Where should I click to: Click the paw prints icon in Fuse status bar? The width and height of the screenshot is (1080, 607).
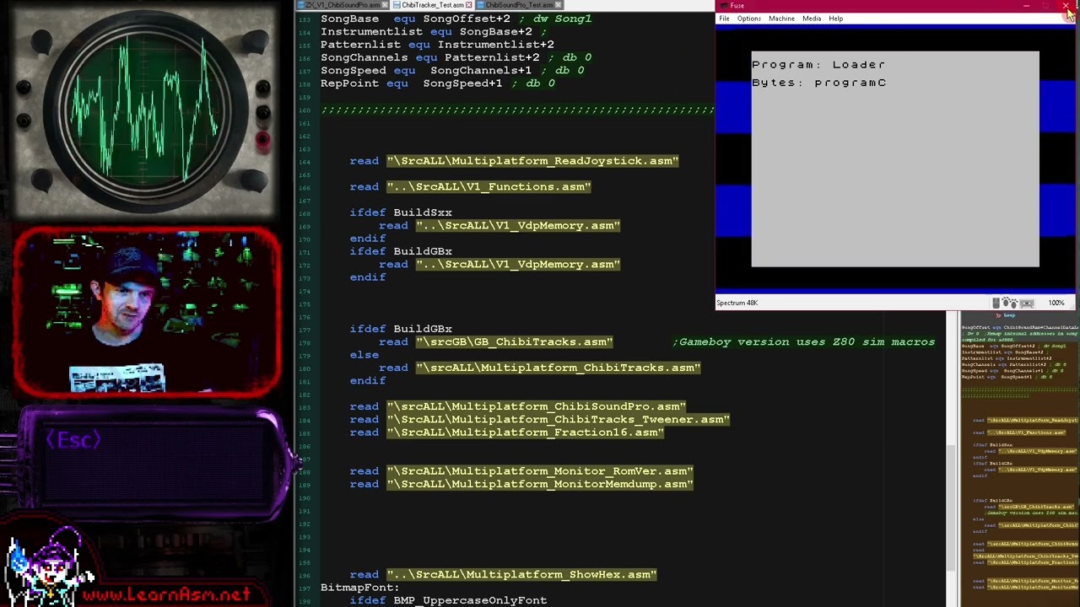1009,302
